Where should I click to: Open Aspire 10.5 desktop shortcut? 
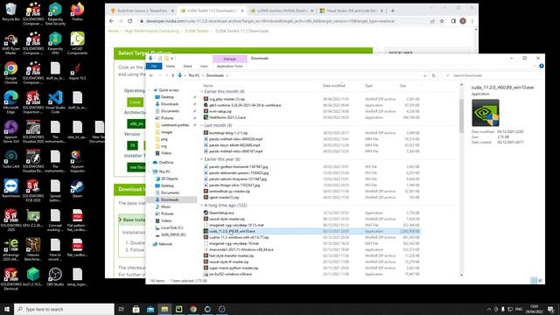coord(77,71)
